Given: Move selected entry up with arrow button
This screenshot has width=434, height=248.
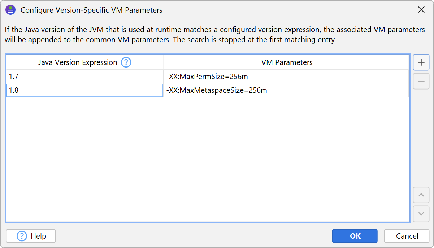Looking at the screenshot, I should point(421,195).
